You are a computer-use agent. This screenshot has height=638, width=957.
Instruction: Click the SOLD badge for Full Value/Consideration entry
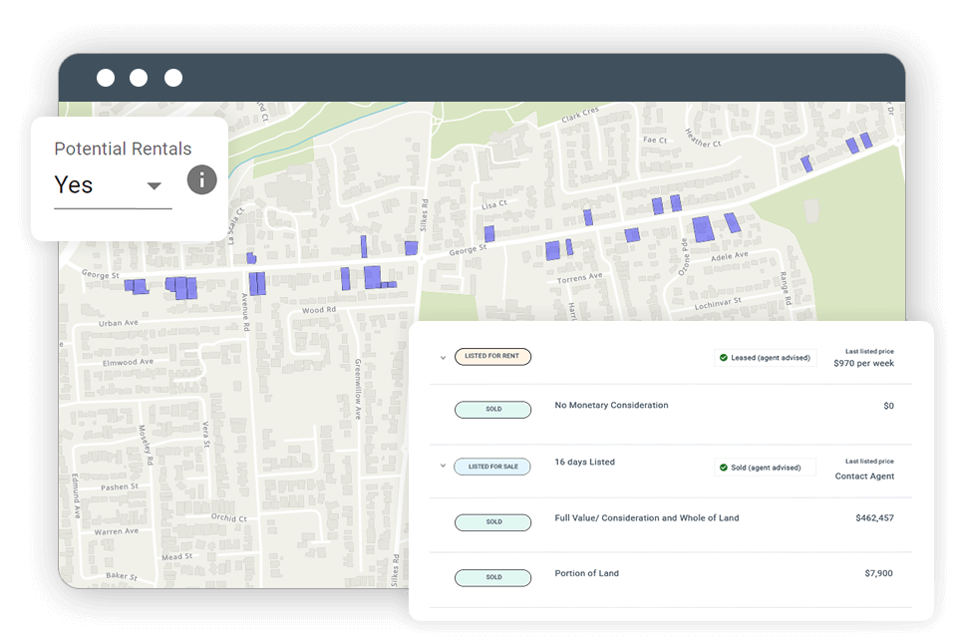pos(492,521)
